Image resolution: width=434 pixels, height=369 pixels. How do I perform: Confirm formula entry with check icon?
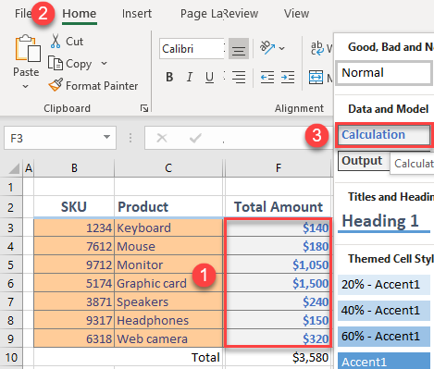point(195,138)
